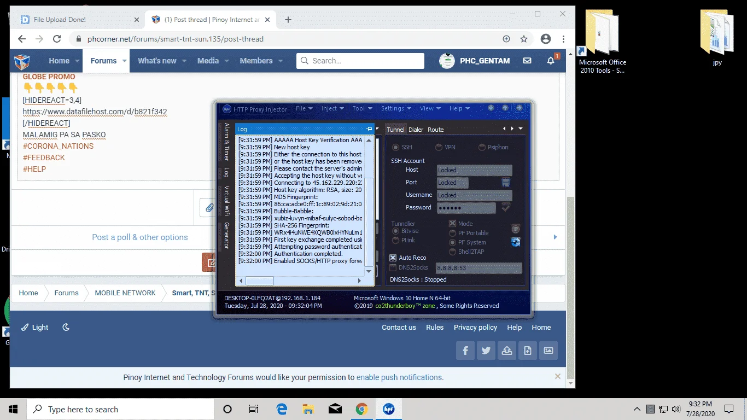Switch to the Route tab
Image resolution: width=747 pixels, height=420 pixels.
click(436, 130)
